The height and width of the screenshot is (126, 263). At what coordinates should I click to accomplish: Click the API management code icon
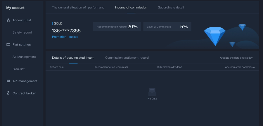pyautogui.click(x=8, y=81)
